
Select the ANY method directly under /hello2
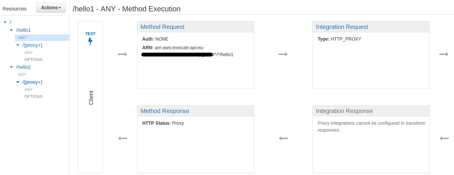(x=22, y=74)
